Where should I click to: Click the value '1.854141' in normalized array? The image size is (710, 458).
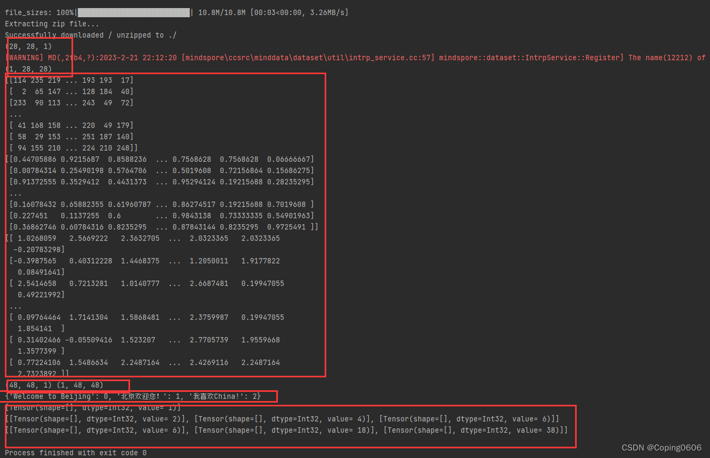[35, 328]
